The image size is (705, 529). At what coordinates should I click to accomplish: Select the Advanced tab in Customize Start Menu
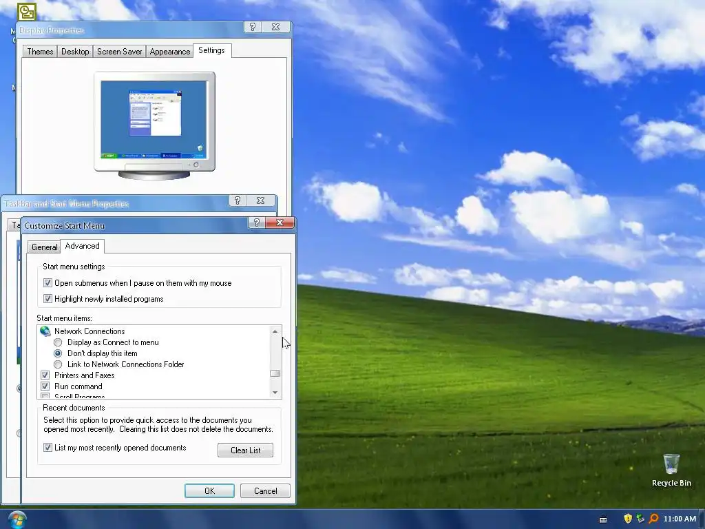[83, 246]
